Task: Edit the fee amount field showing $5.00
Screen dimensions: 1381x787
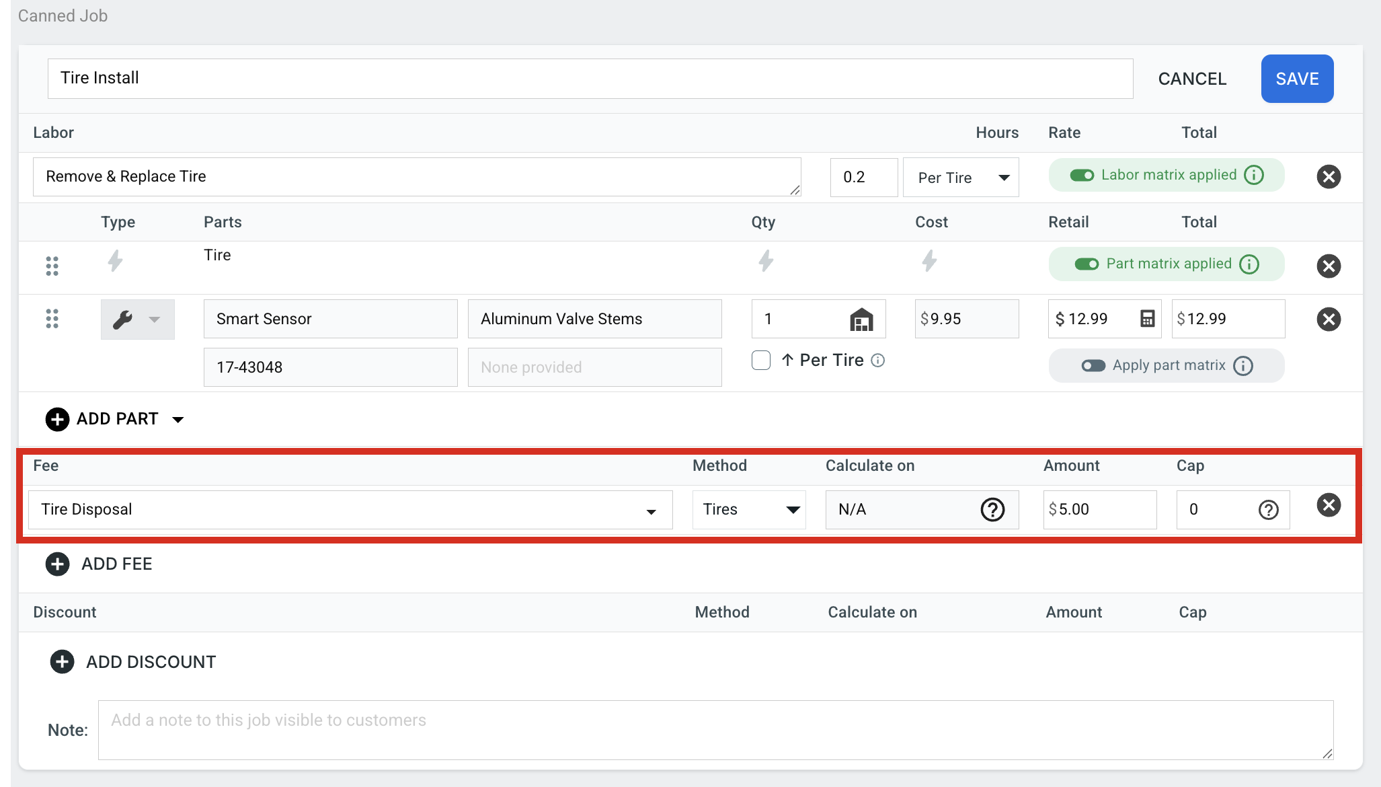Action: pos(1100,510)
